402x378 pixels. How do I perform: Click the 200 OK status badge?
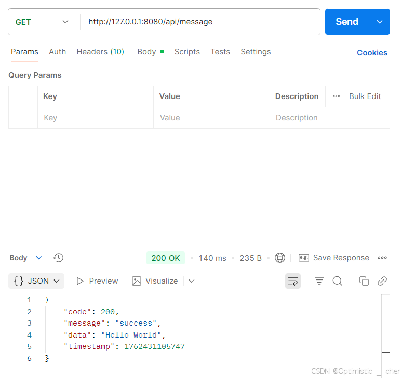[166, 258]
